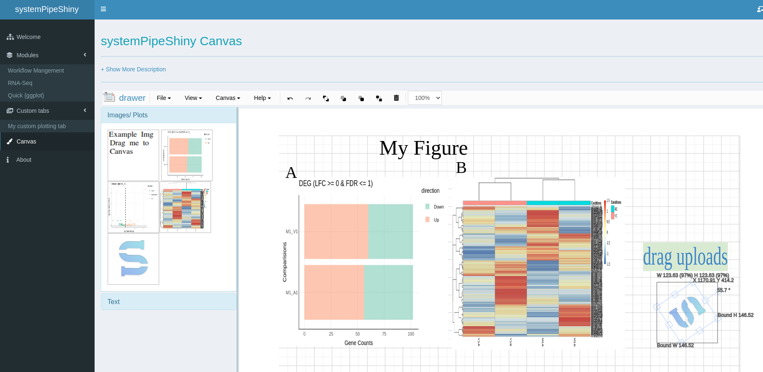Click the send-to-back layer icon
This screenshot has width=763, height=372.
pyautogui.click(x=379, y=98)
